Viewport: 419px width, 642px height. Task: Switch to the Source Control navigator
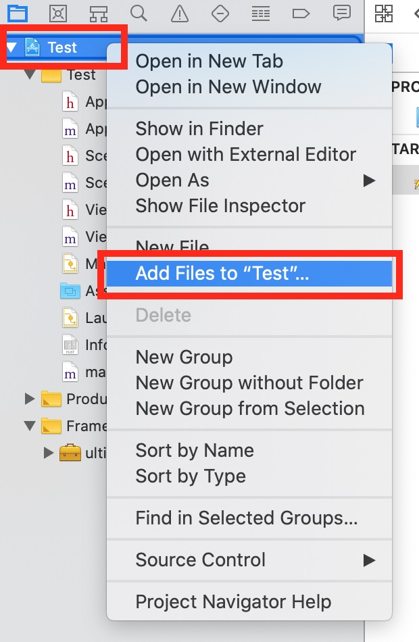tap(59, 13)
